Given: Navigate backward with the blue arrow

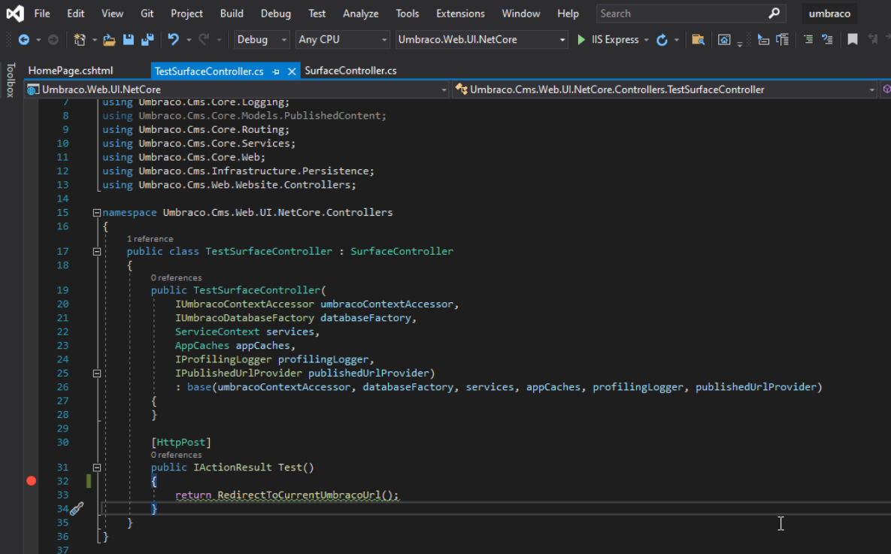Looking at the screenshot, I should click(24, 40).
